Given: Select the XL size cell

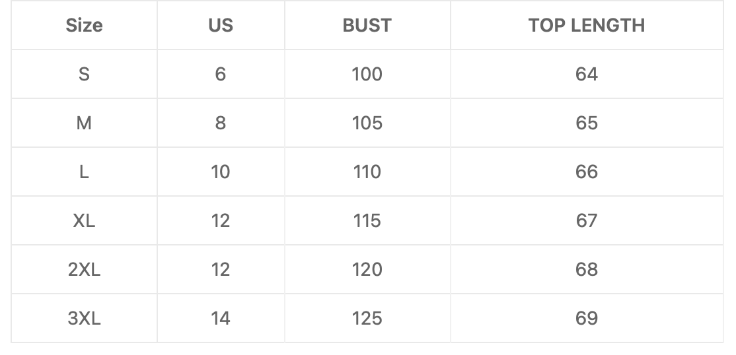Looking at the screenshot, I should tap(84, 220).
